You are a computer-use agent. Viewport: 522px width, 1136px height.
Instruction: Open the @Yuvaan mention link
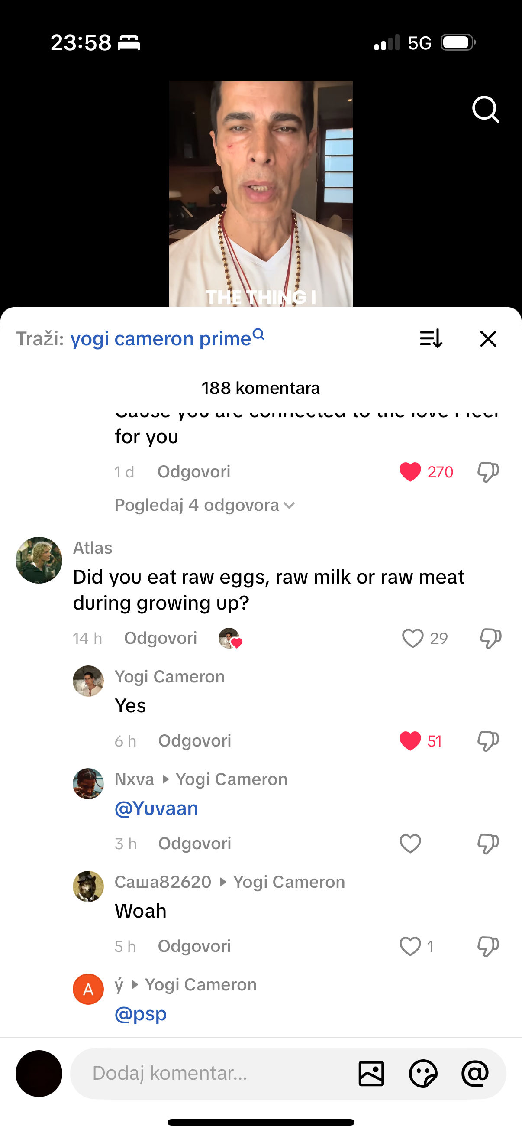pos(156,808)
